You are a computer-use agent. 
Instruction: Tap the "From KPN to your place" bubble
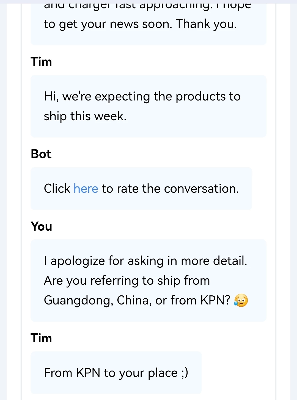pyautogui.click(x=116, y=373)
